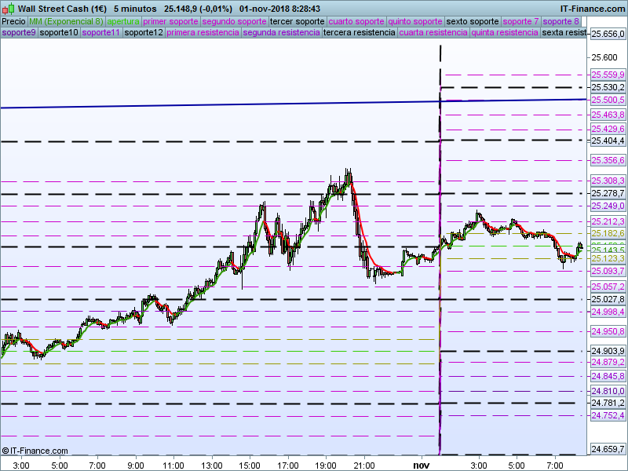Click the 25.404,4 price axis label
This screenshot has height=471, width=628.
pyautogui.click(x=608, y=141)
